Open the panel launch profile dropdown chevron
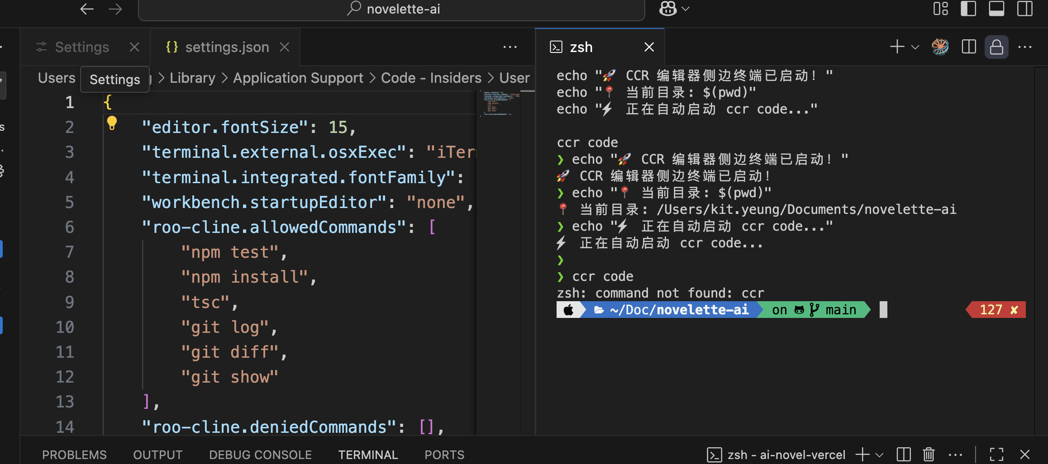The height and width of the screenshot is (464, 1048). (880, 455)
